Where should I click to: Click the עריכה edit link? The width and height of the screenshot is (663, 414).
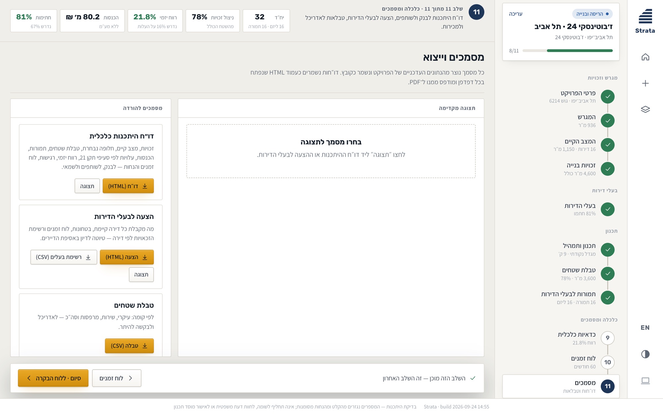click(x=515, y=14)
